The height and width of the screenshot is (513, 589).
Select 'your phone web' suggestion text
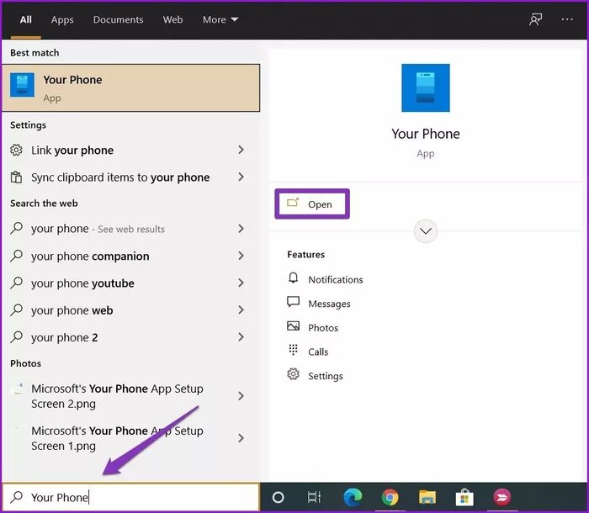pyautogui.click(x=72, y=310)
